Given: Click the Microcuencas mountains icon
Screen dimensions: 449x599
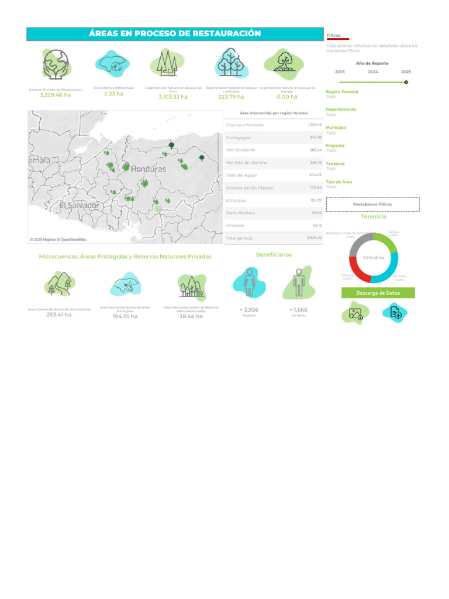Looking at the screenshot, I should 60,284.
